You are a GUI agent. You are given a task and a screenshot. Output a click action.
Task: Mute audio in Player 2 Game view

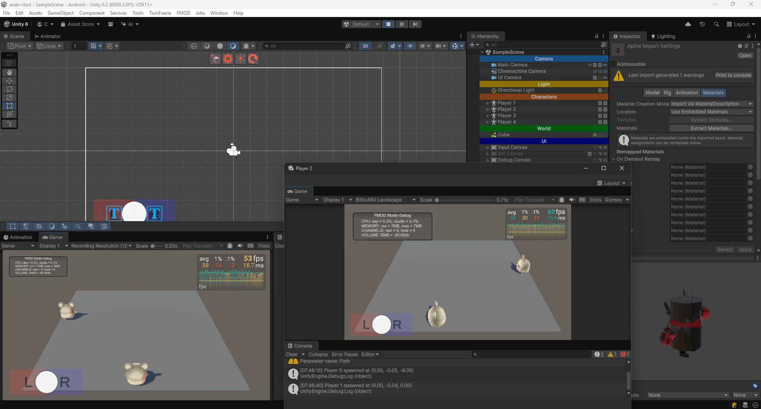coord(572,200)
